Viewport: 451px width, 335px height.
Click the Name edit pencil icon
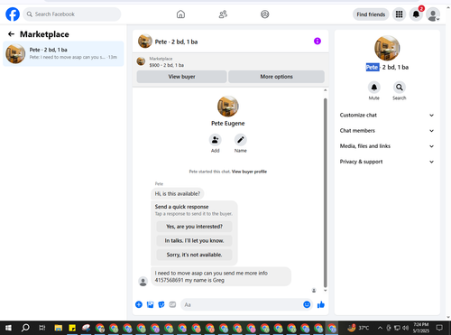point(241,140)
